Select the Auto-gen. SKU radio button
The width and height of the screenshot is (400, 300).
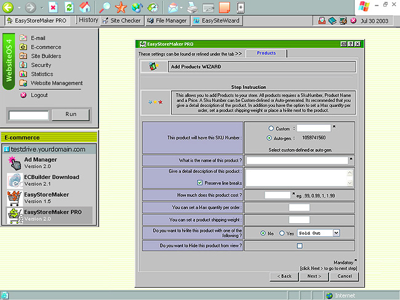point(269,138)
